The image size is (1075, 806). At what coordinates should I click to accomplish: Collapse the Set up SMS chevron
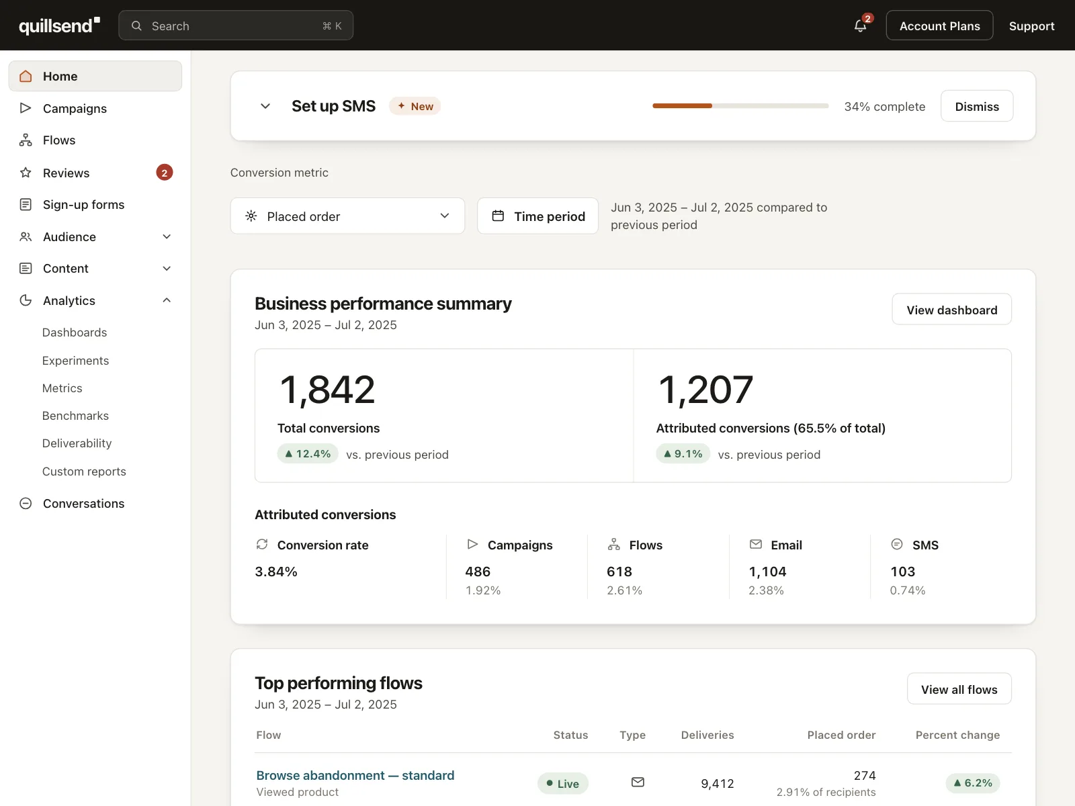[265, 106]
